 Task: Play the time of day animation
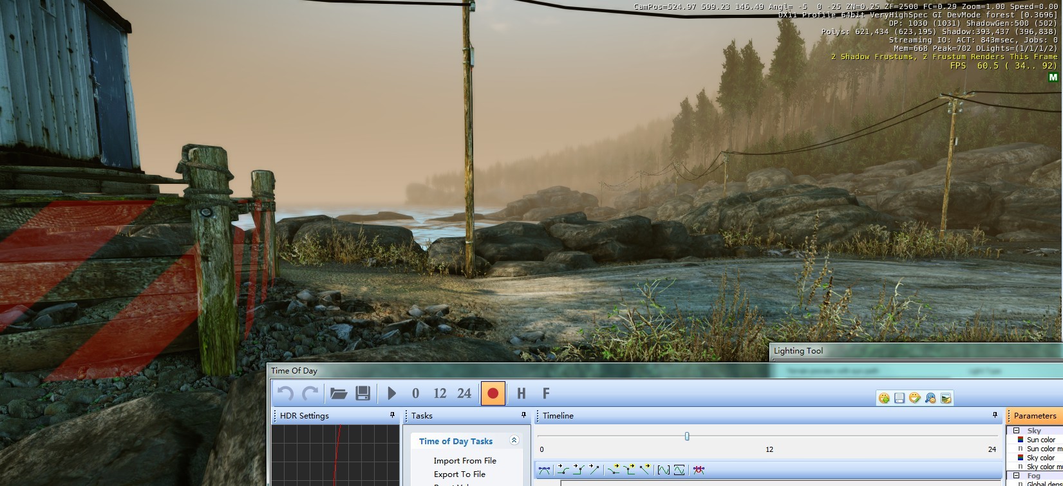click(391, 393)
